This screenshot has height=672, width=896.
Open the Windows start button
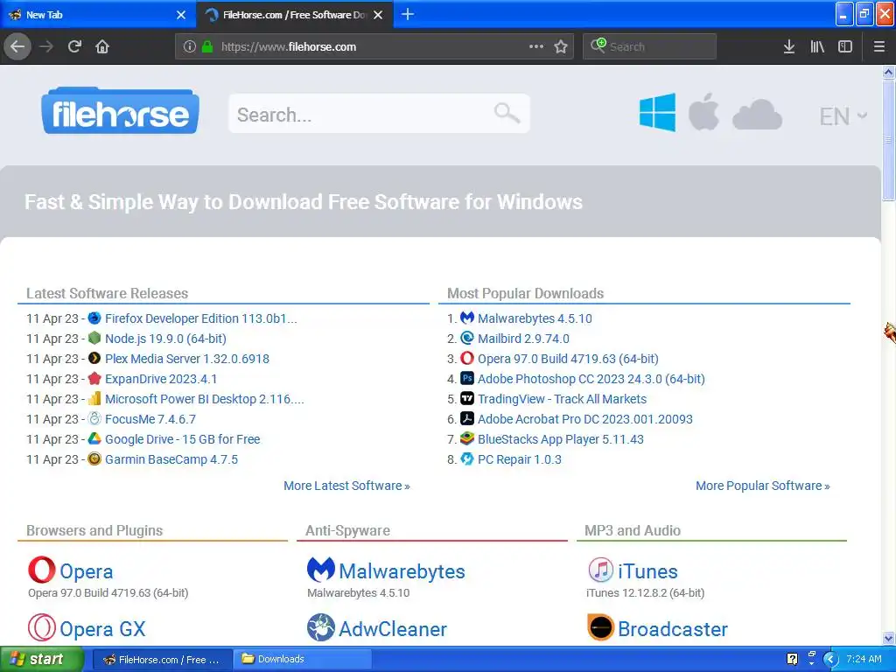coord(40,660)
